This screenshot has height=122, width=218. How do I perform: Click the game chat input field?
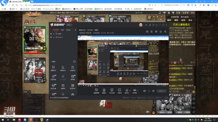[178, 91]
